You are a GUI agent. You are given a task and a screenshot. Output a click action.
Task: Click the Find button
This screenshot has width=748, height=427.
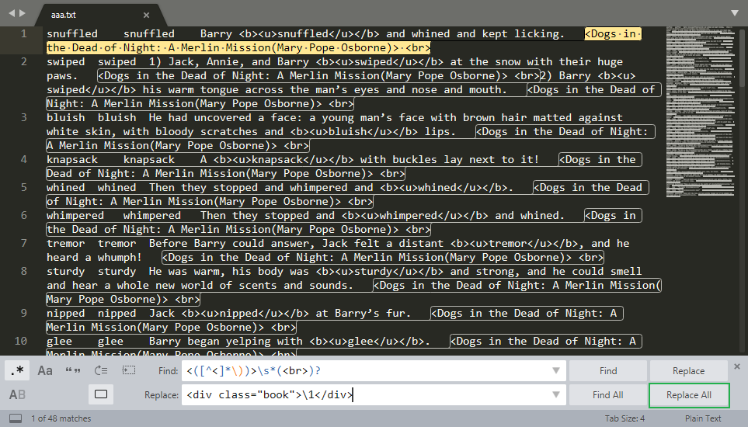[607, 370]
